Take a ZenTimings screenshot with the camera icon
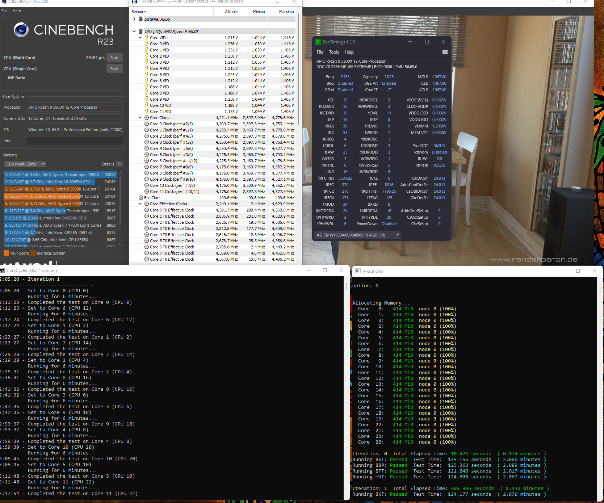Screen dimensions: 604x503 coord(445,52)
